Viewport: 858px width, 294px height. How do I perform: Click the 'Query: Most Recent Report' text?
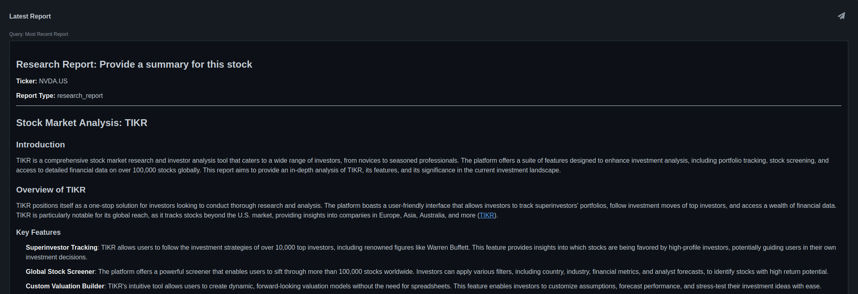tap(39, 34)
